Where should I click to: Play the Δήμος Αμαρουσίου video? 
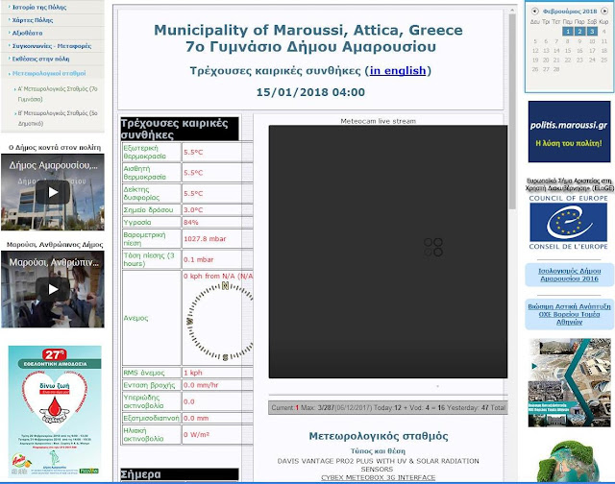[x=53, y=192]
